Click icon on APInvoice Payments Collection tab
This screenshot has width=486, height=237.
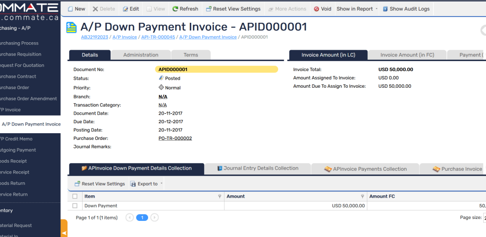tap(328, 169)
